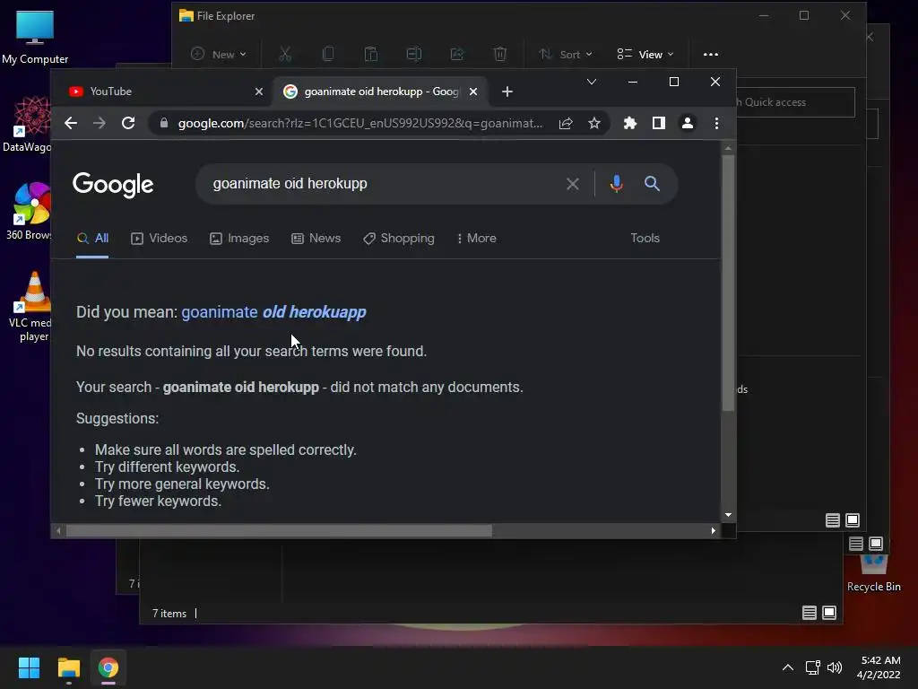Viewport: 918px width, 689px height.
Task: Expand the More search categories
Action: tap(477, 239)
